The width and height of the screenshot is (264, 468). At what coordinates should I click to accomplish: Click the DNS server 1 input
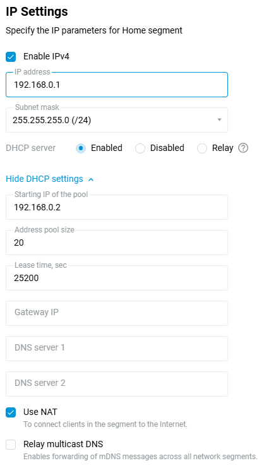click(117, 349)
